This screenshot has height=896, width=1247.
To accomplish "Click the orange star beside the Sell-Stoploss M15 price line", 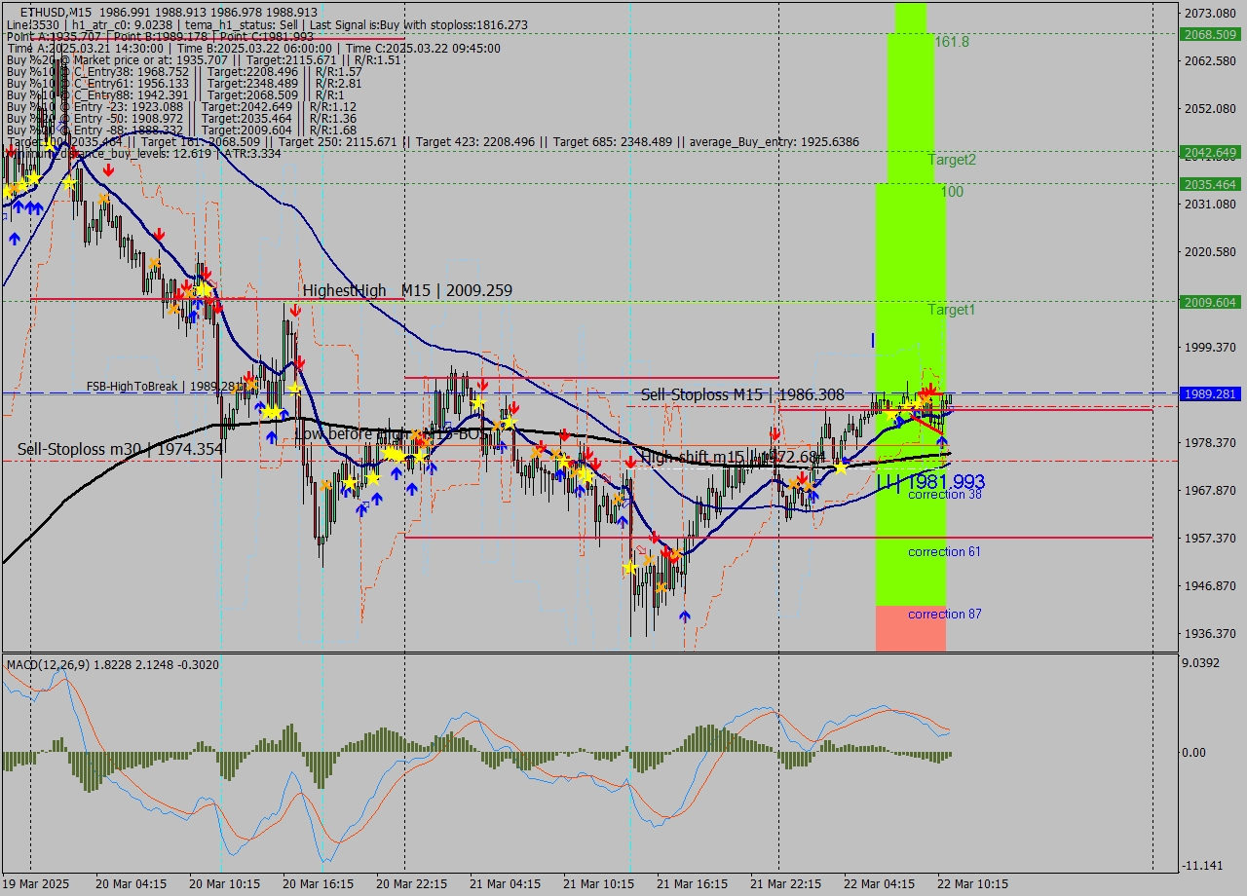I will (x=926, y=398).
